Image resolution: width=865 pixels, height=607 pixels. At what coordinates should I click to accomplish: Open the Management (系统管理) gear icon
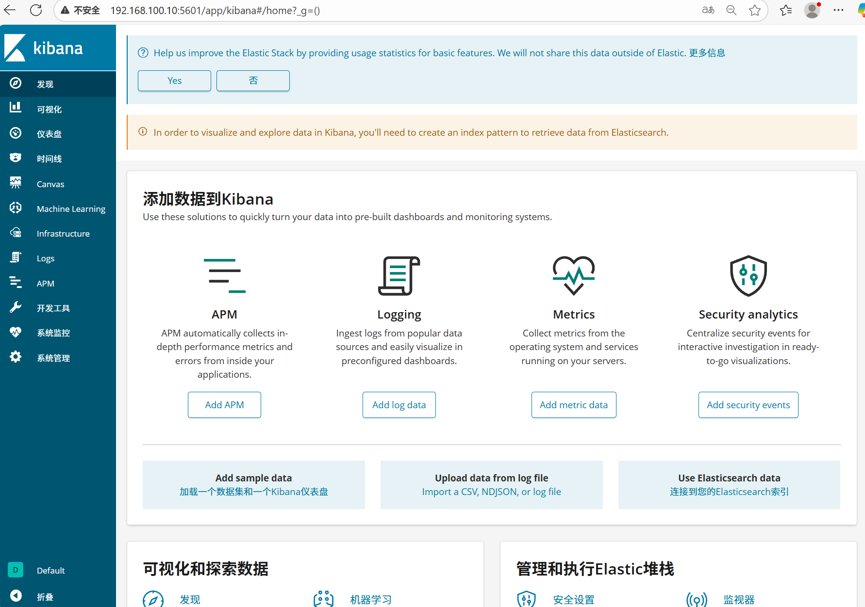(16, 357)
